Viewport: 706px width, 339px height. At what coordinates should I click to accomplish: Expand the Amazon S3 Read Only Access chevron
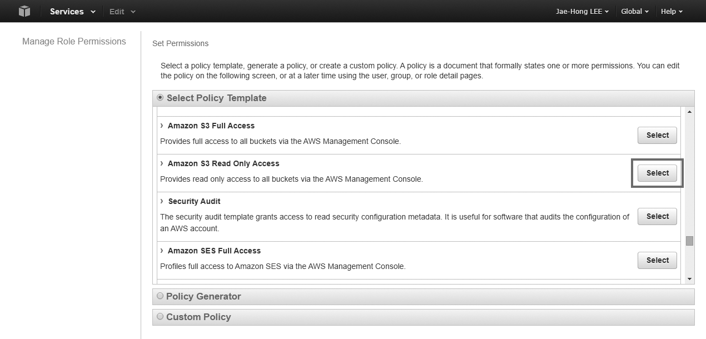162,163
